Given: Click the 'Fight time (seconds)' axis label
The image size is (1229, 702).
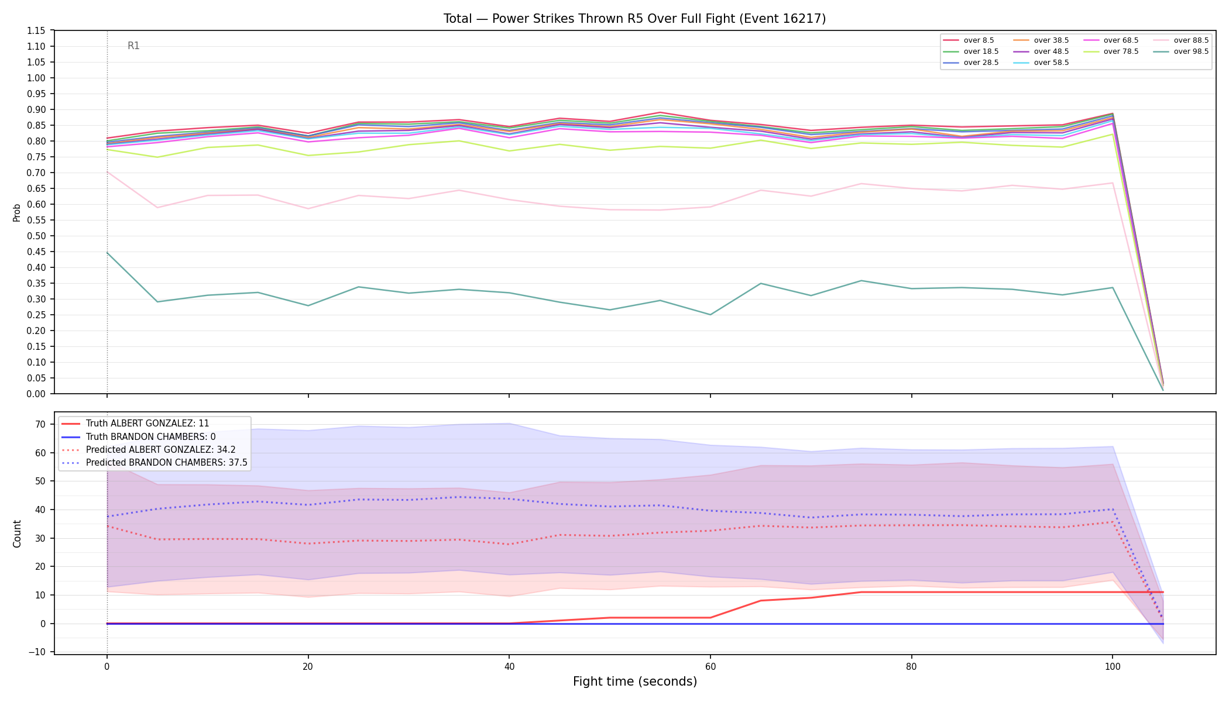Looking at the screenshot, I should (635, 682).
